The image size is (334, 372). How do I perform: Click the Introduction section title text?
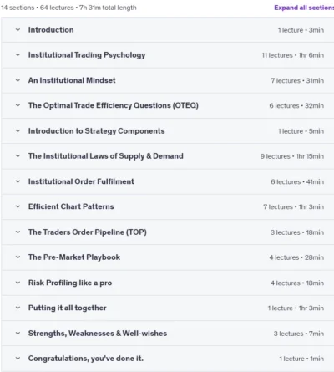tap(51, 30)
